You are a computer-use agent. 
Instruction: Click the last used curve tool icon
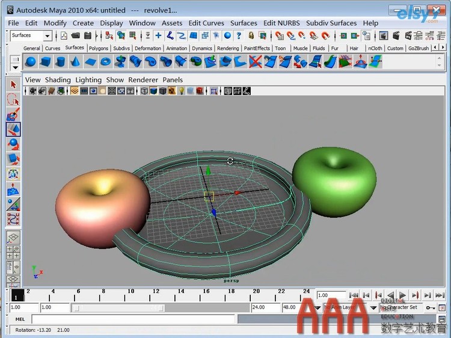pos(13,219)
